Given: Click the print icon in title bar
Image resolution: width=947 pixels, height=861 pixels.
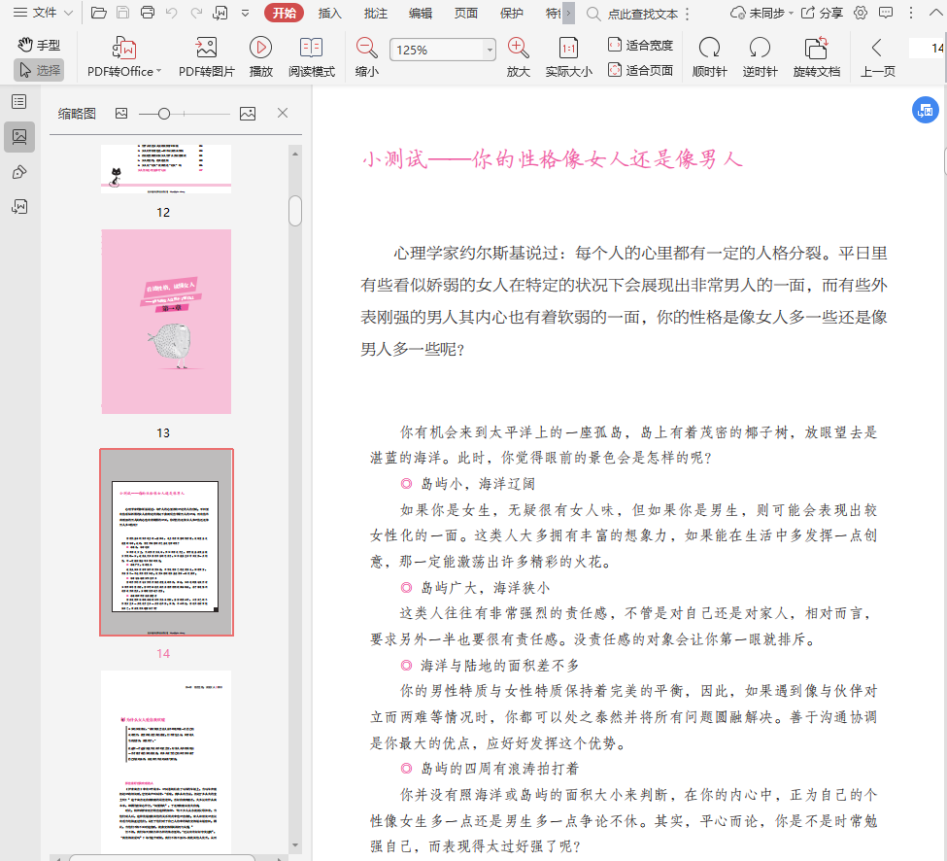Looking at the screenshot, I should point(148,13).
